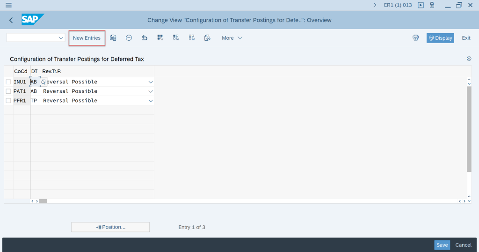This screenshot has width=479, height=252.
Task: Select the INU1 row checkbox
Action: 8,82
